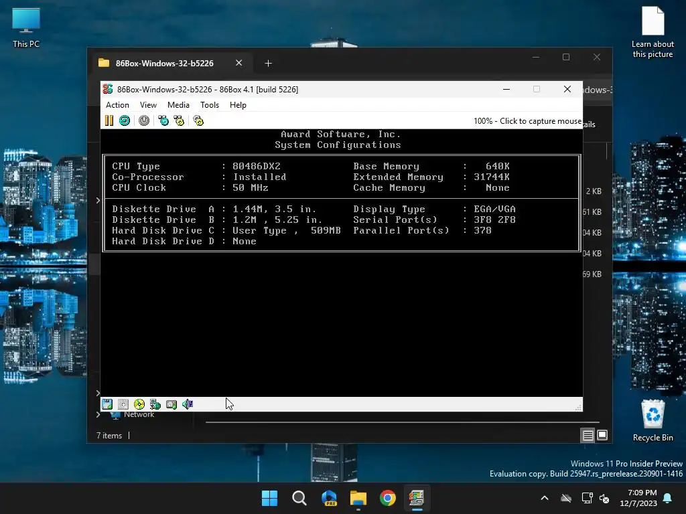Open the Tools menu in 86Box
This screenshot has width=686, height=514.
[x=209, y=105]
